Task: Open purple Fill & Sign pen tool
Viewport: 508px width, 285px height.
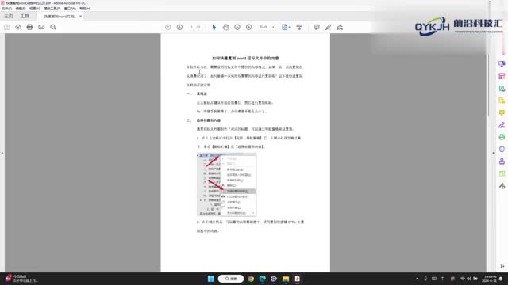Action: pos(502,125)
